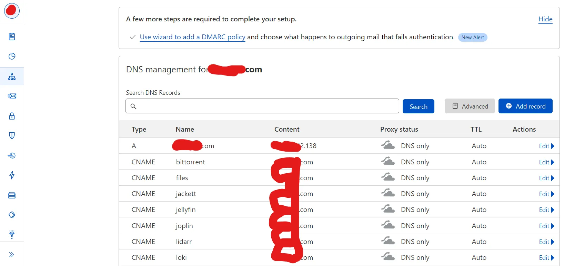The height and width of the screenshot is (266, 564).
Task: Click the Add record button
Action: (x=525, y=106)
